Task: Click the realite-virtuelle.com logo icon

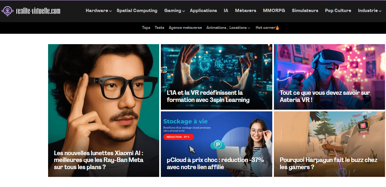Action: point(7,11)
